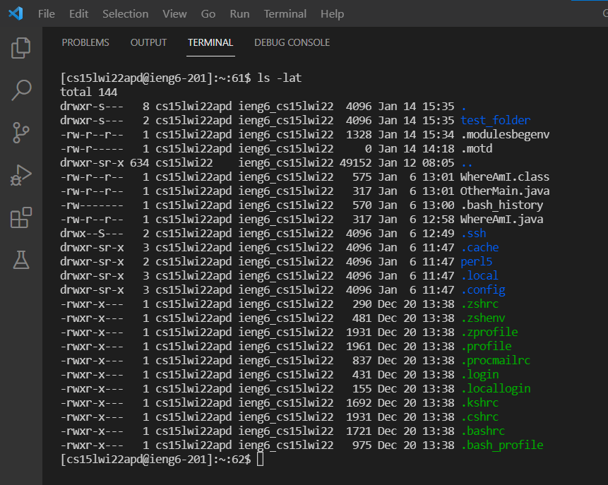The image size is (608, 485).
Task: Open the File menu
Action: (46, 13)
